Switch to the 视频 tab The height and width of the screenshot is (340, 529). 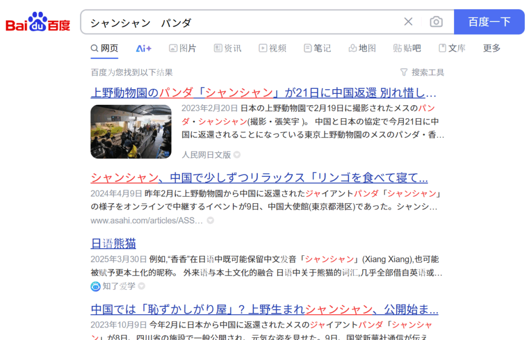[272, 48]
